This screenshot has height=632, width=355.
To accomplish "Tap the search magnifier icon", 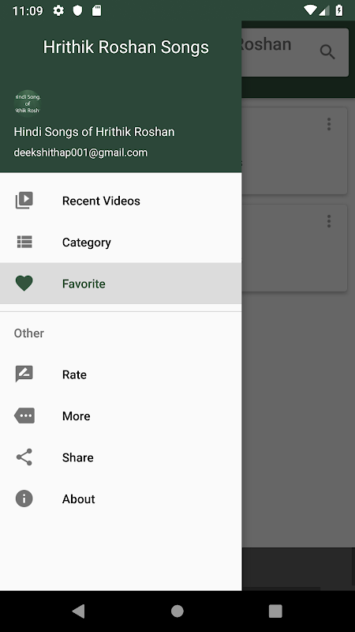I will [x=327, y=52].
